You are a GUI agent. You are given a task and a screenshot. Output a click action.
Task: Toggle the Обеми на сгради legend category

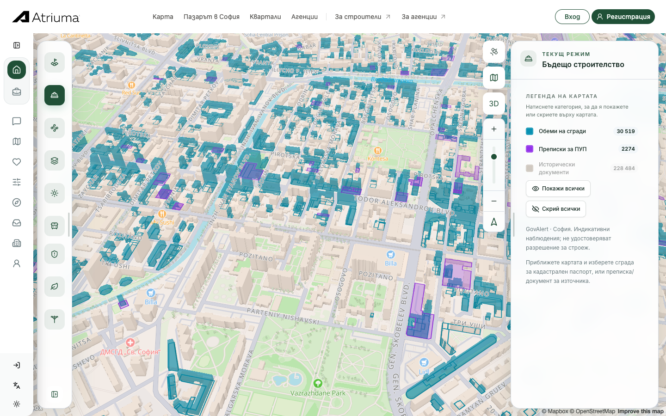tap(582, 131)
